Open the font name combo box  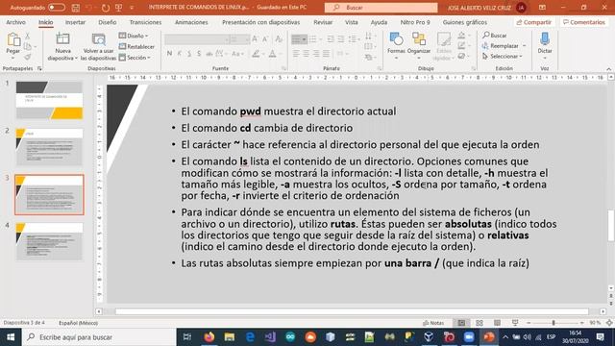click(x=197, y=39)
